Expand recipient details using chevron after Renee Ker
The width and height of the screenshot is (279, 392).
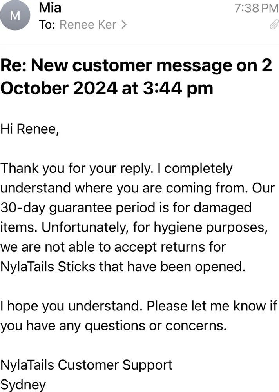[124, 25]
